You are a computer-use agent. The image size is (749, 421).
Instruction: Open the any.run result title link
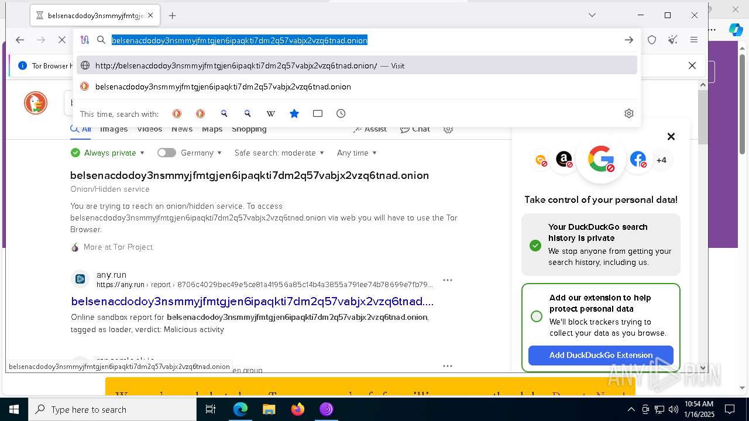(252, 302)
